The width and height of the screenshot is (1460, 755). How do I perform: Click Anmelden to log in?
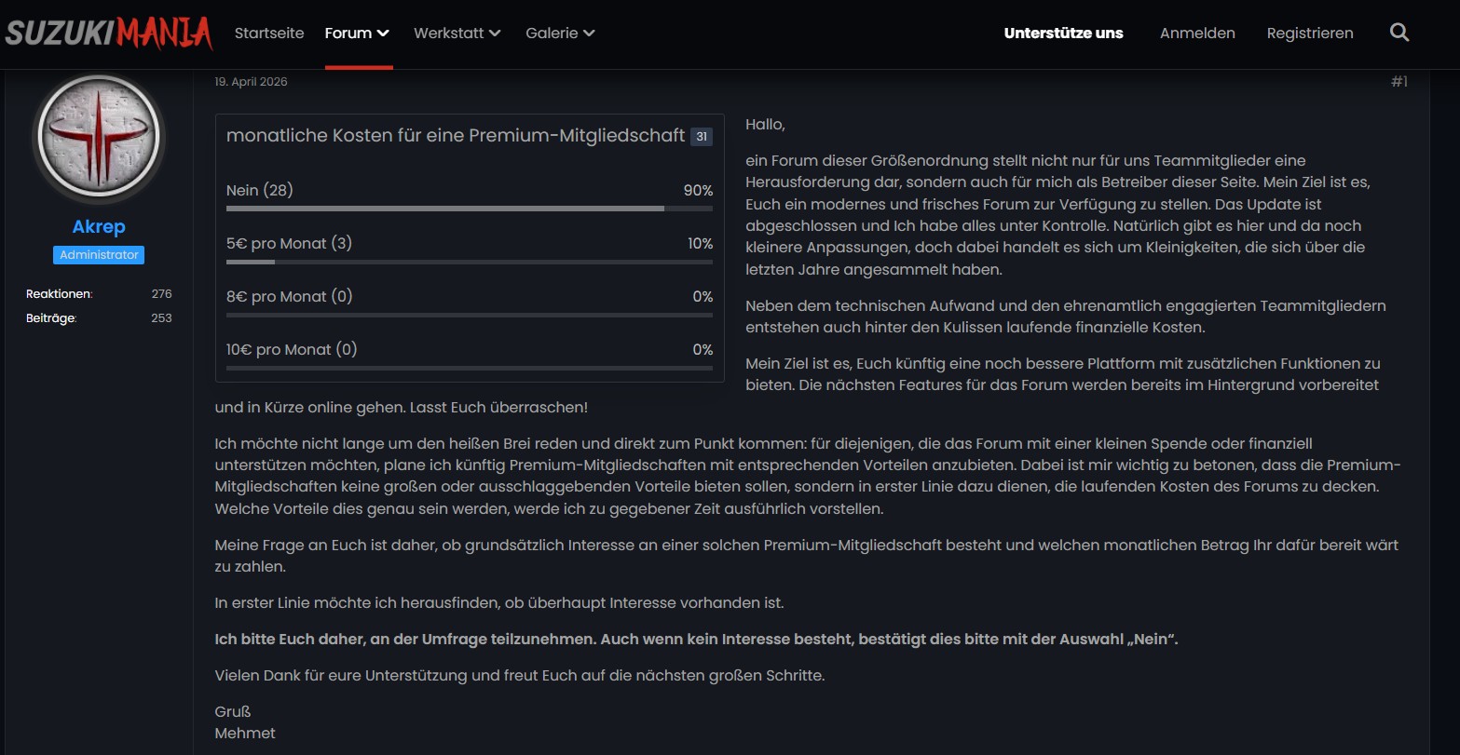point(1197,34)
